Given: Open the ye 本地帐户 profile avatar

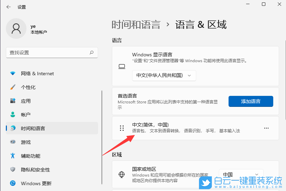Looking at the screenshot, I should pos(16,29).
